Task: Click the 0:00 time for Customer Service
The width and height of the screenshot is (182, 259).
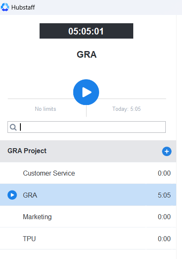Action: point(164,173)
